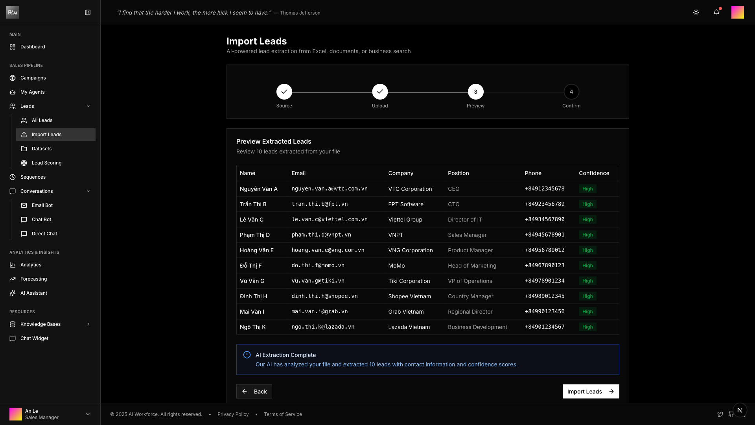The height and width of the screenshot is (425, 755).
Task: Click the Back button
Action: coord(254,392)
